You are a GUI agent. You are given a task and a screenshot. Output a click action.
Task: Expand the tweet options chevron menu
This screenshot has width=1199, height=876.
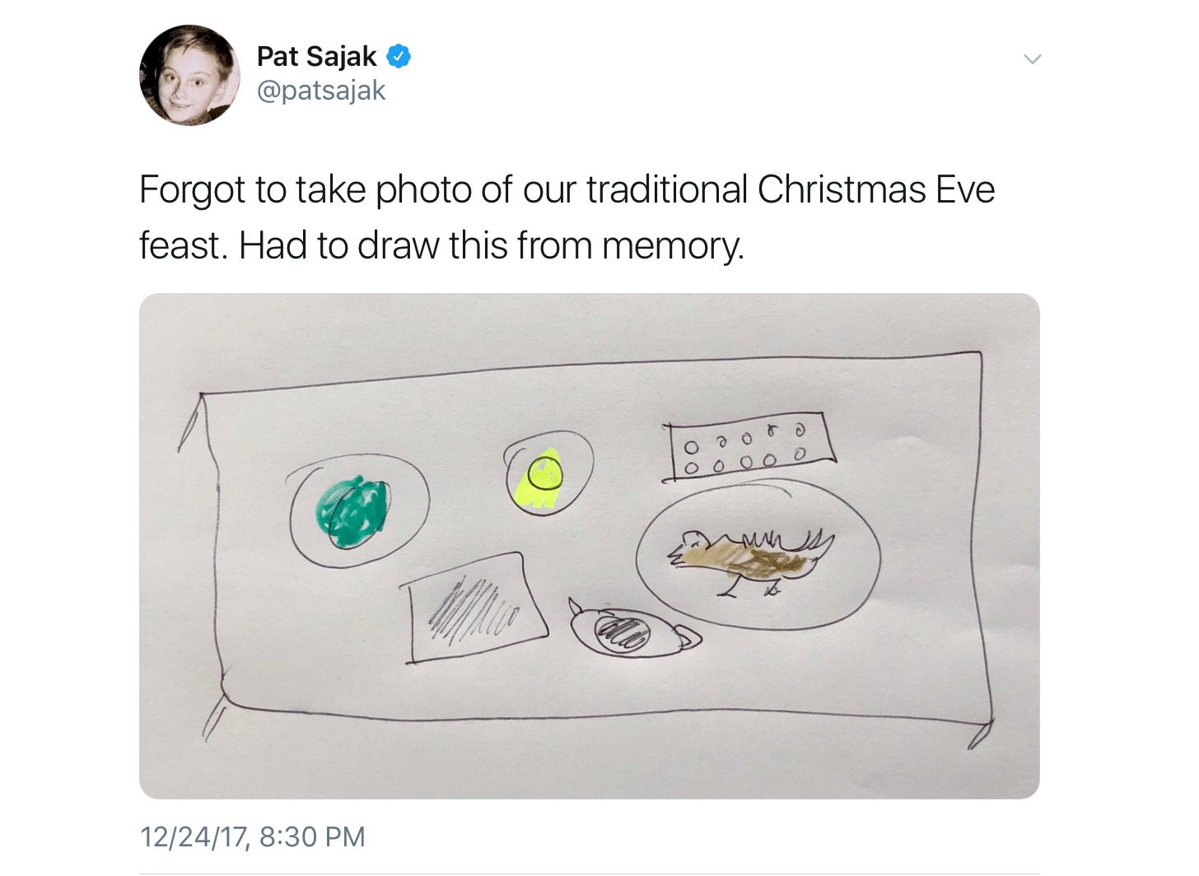tap(1032, 59)
